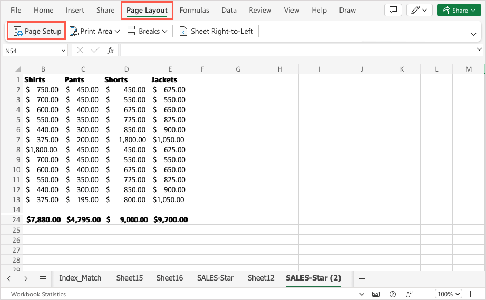
Task: Open the help question mark icon
Action: tap(392, 294)
